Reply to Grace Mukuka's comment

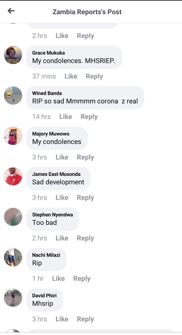tap(94, 77)
